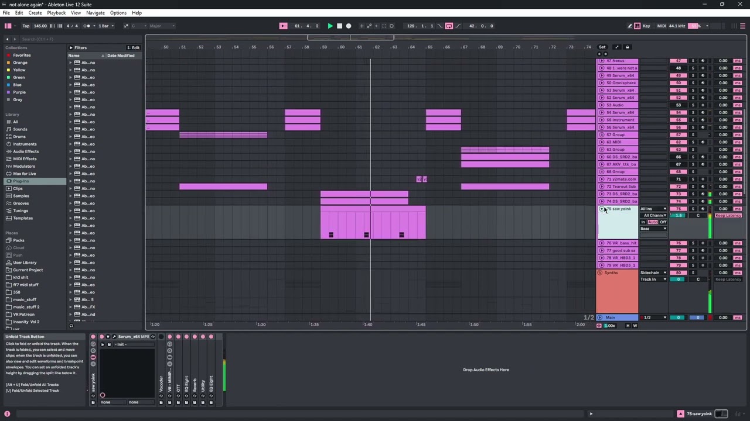Fold the 75 saw yoink track
750x421 pixels.
(x=601, y=209)
